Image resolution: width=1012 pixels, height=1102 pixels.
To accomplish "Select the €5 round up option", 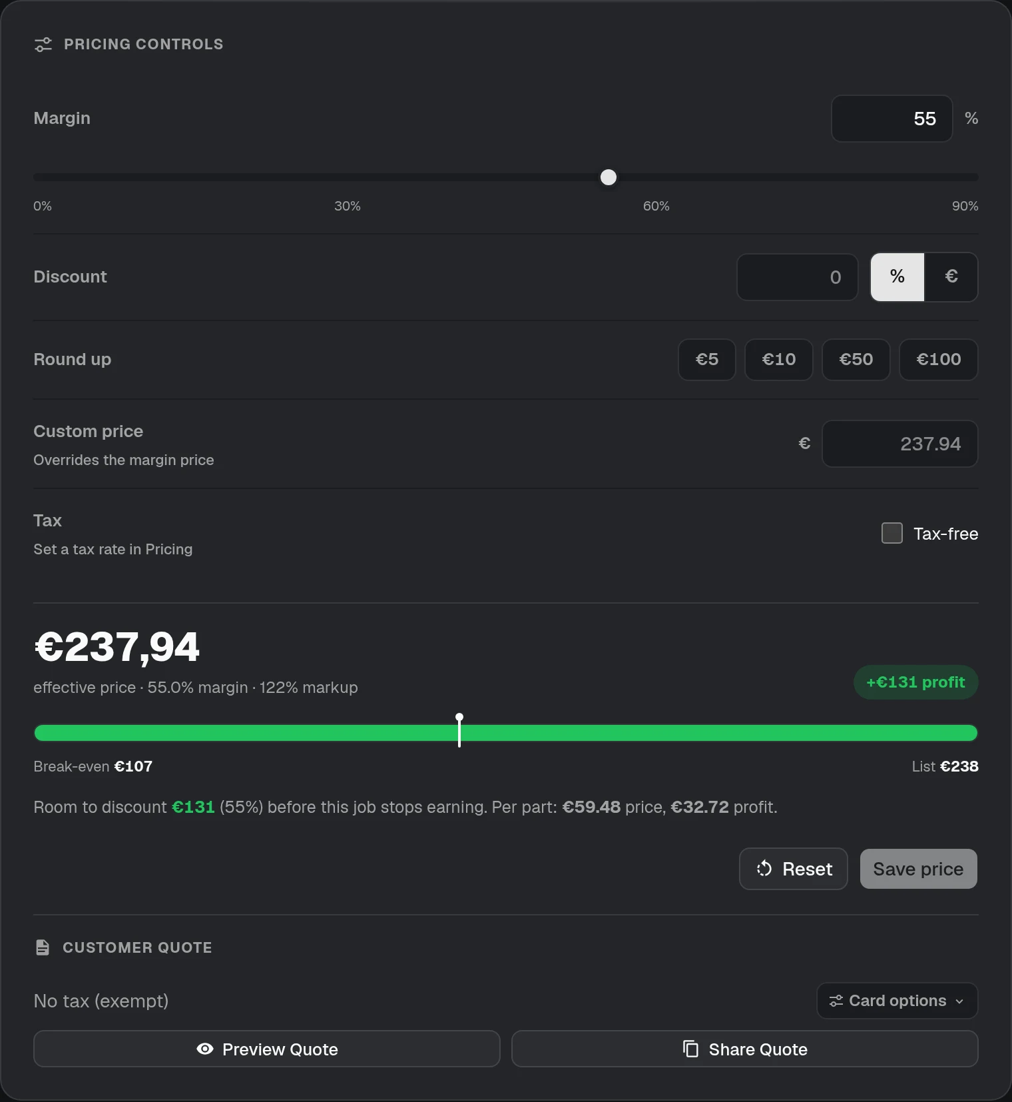I will pyautogui.click(x=707, y=360).
